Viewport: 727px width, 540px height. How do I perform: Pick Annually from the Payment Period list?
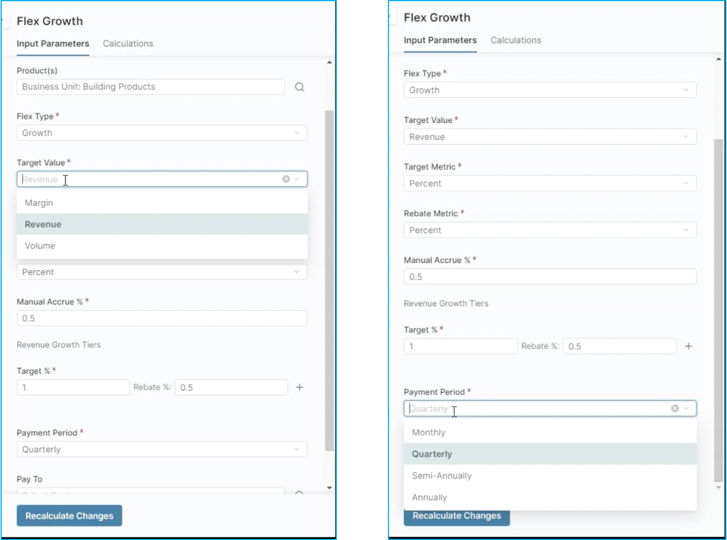click(x=429, y=497)
